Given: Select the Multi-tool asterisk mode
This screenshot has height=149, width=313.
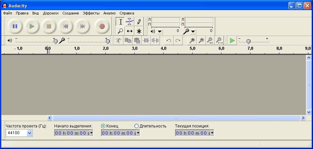Looking at the screenshot, I should click(139, 31).
